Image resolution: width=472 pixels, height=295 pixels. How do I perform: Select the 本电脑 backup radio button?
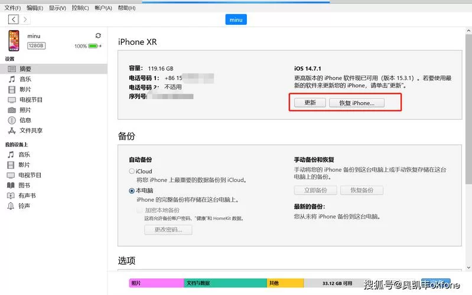click(x=132, y=191)
